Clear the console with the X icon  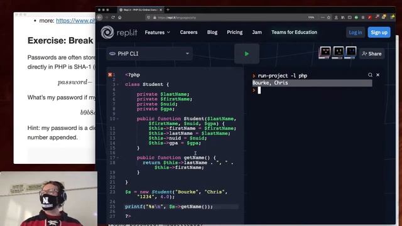click(x=378, y=75)
